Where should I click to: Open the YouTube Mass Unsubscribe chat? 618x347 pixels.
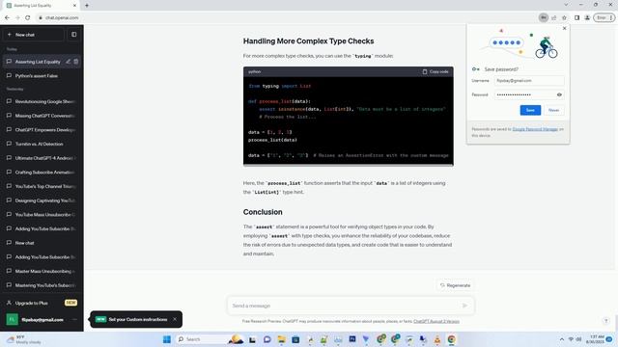click(x=42, y=215)
